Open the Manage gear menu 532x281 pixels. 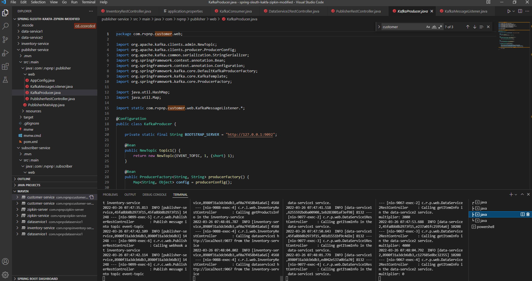coord(5,275)
